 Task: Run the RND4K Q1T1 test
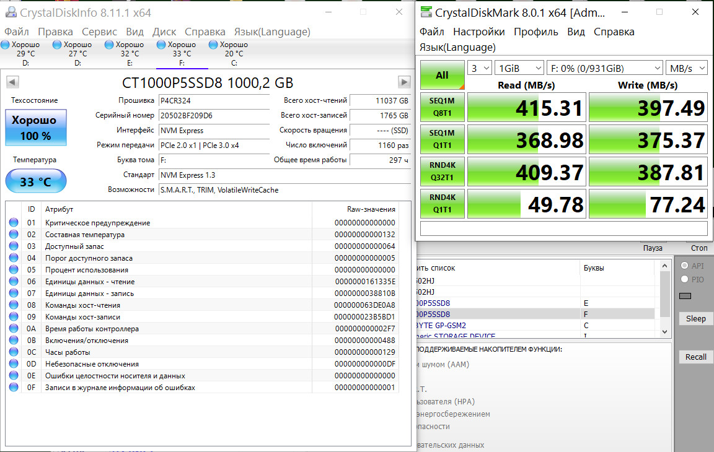coord(442,204)
